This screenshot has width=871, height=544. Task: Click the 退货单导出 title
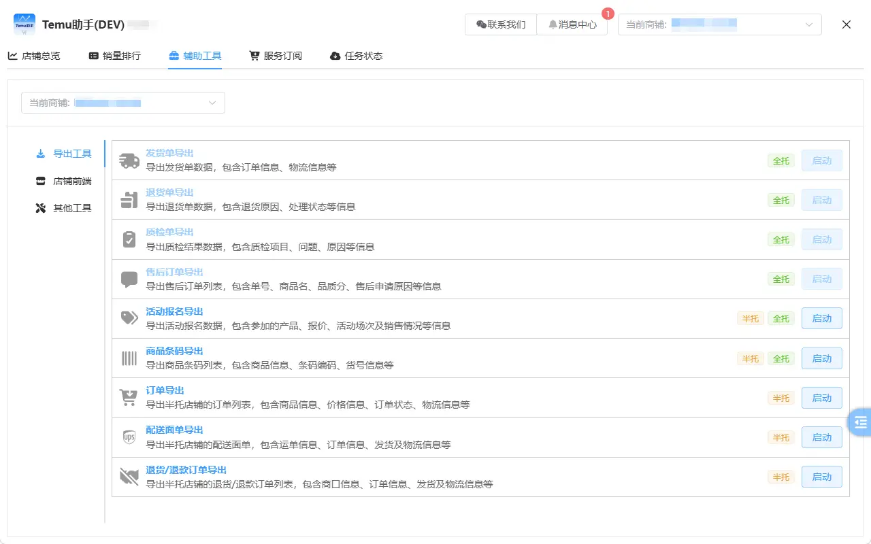pos(169,192)
